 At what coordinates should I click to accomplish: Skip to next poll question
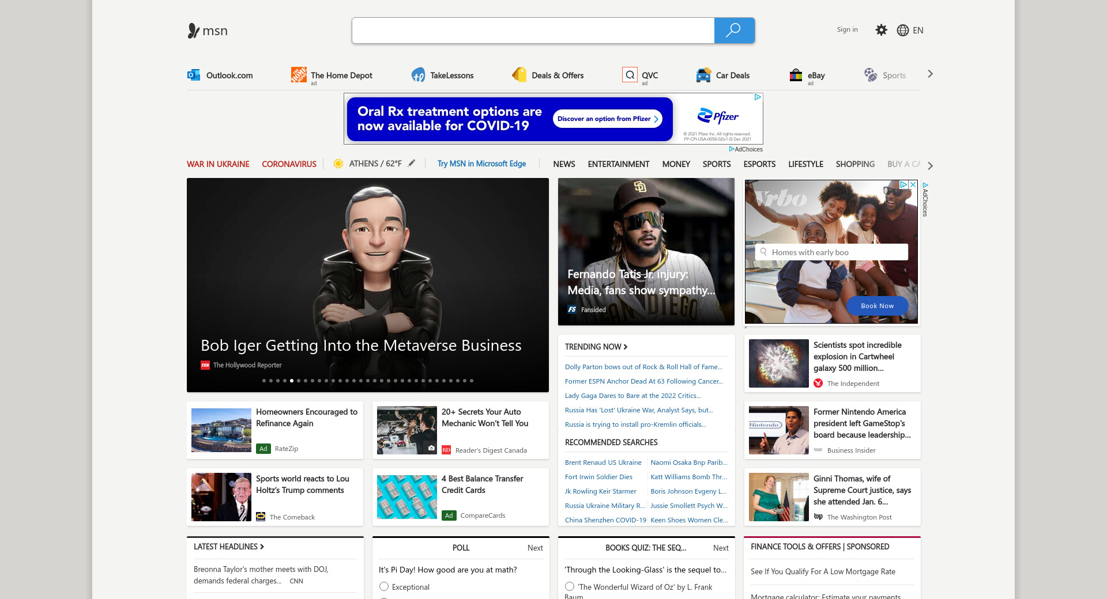tap(534, 548)
